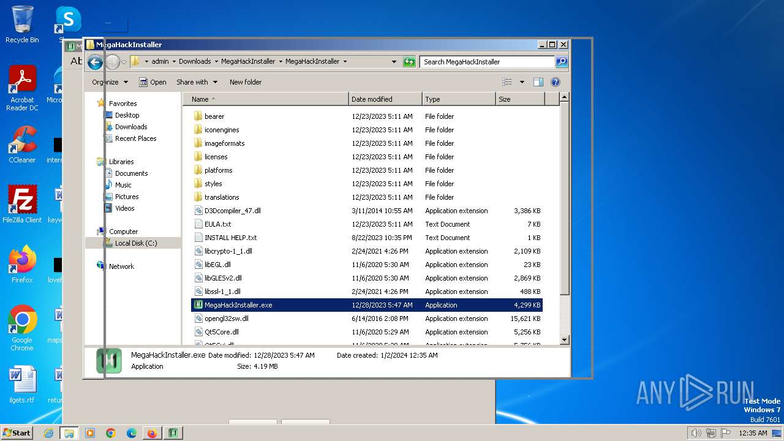This screenshot has height=441, width=784.
Task: Click Microsoft Edge taskbar icon
Action: [x=132, y=433]
